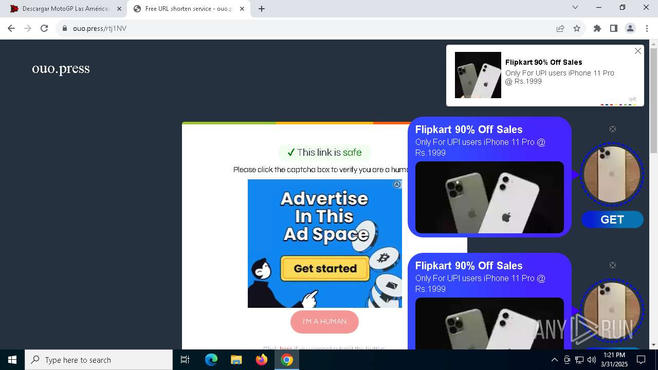Viewport: 658px width, 370px height.
Task: Click the Chrome taskbar icon
Action: click(287, 360)
